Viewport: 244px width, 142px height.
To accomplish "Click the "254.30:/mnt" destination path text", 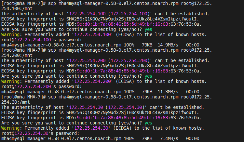I will point(16,102).
